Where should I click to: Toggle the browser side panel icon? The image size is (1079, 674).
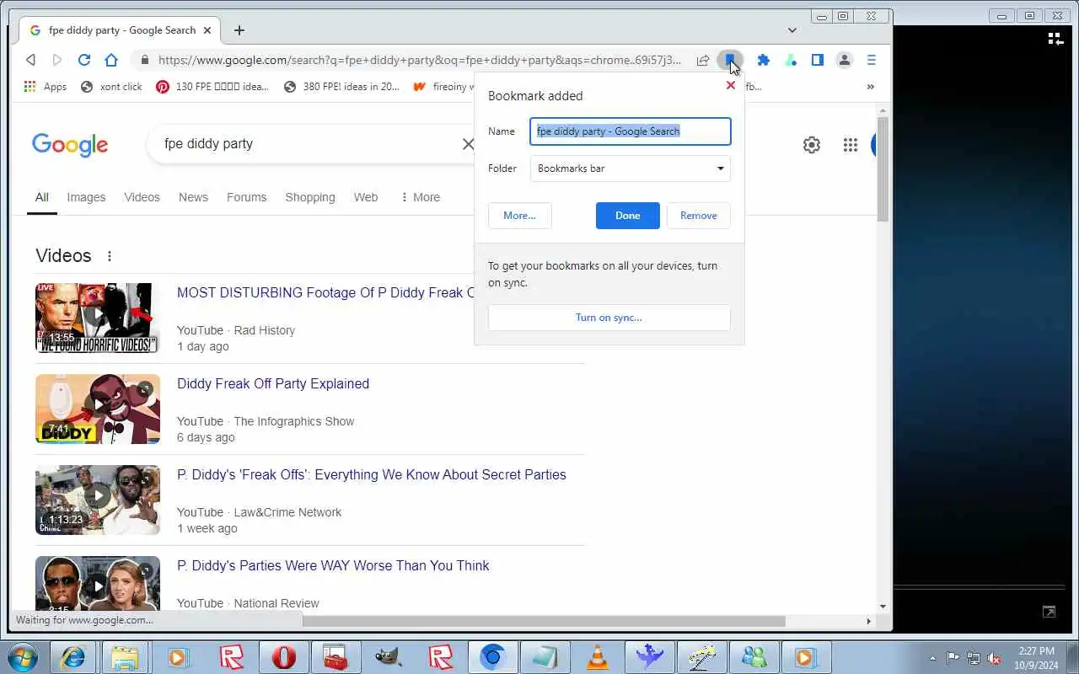tap(818, 60)
